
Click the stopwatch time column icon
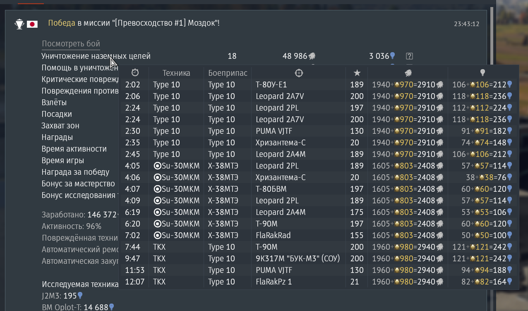[135, 73]
